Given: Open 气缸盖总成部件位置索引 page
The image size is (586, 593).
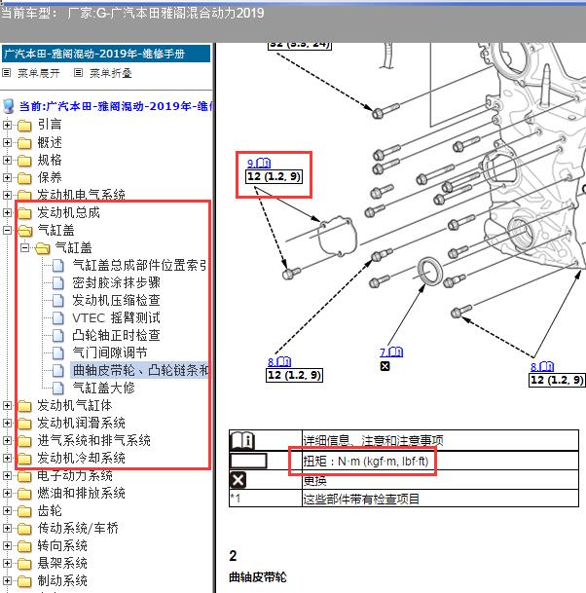Looking at the screenshot, I should (139, 266).
